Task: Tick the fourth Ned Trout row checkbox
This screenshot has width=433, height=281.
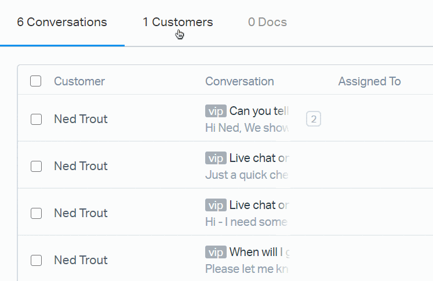Action: (x=36, y=260)
